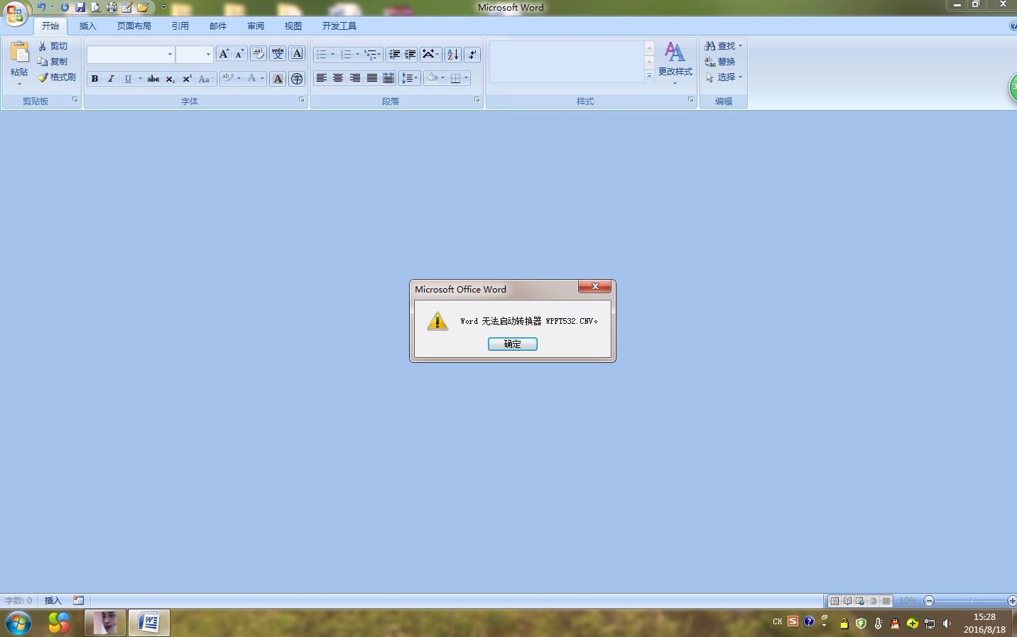Viewport: 1017px width, 637px height.
Task: Click the Enclose Characters 字 icon
Action: pyautogui.click(x=297, y=78)
